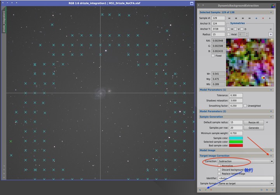The height and width of the screenshot is (195, 280).
Task: Click the Smoothing factor field
Action: click(236, 106)
